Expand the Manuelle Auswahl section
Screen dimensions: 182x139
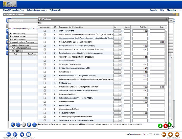click(x=10, y=36)
